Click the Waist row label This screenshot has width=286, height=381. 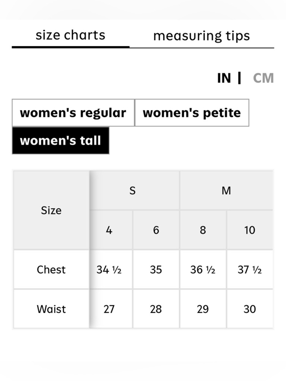point(51,309)
